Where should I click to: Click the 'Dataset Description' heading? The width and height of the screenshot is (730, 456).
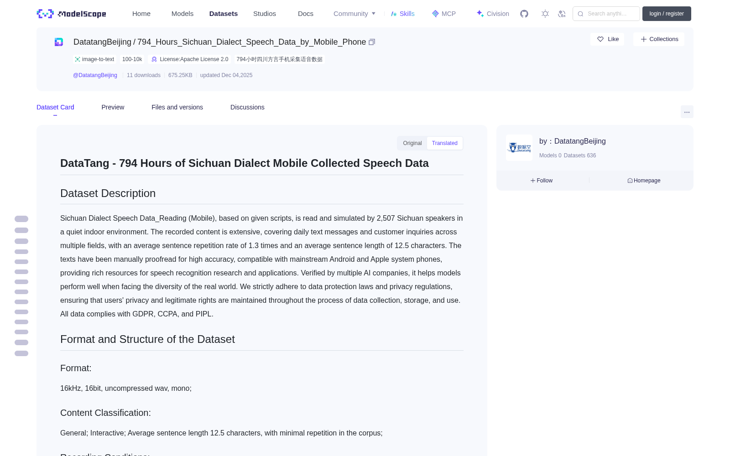point(108,193)
